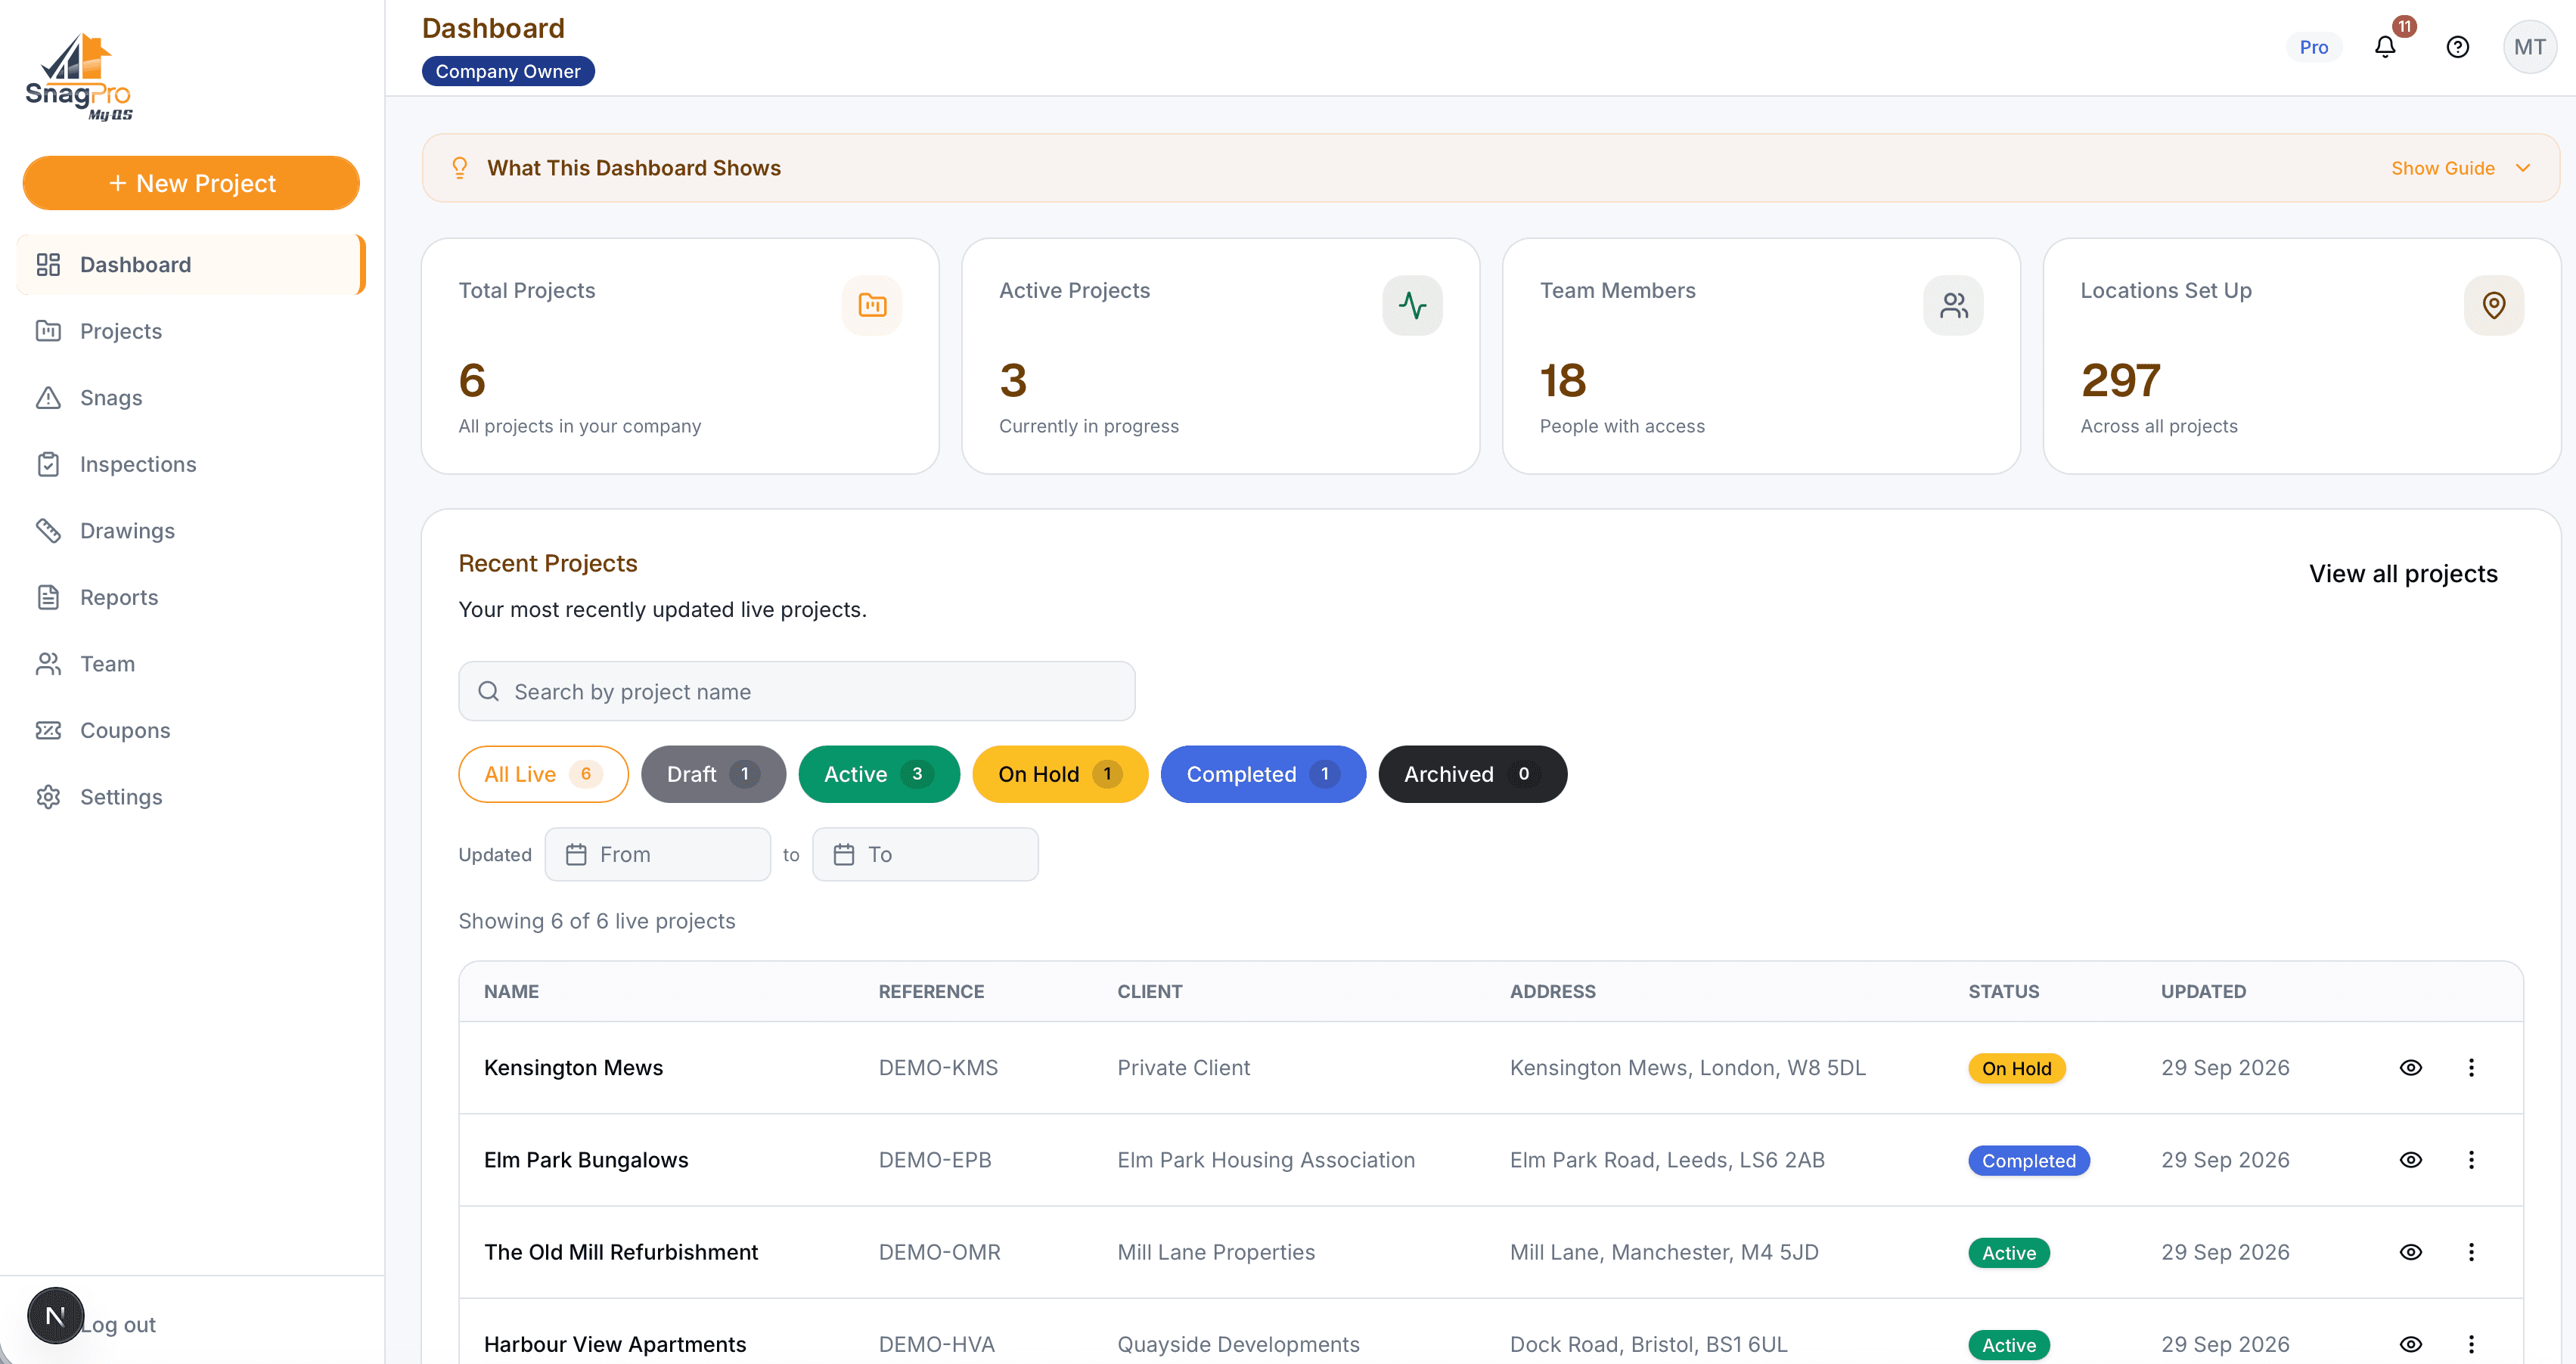Select the All Live filter
Viewport: 2576px width, 1364px height.
coord(543,774)
